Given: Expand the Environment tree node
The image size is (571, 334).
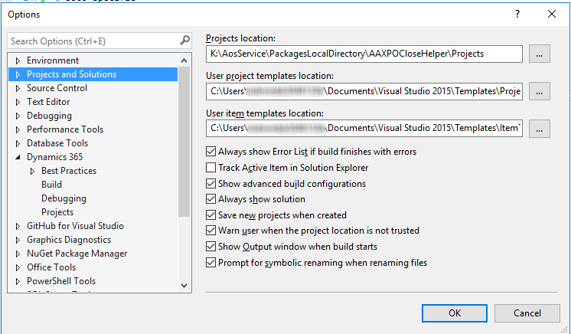Looking at the screenshot, I should click(x=18, y=61).
